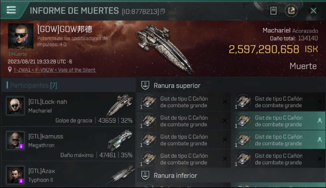This screenshot has height=188, width=326.
Task: Select the Participantes [7] tab
Action: click(34, 85)
